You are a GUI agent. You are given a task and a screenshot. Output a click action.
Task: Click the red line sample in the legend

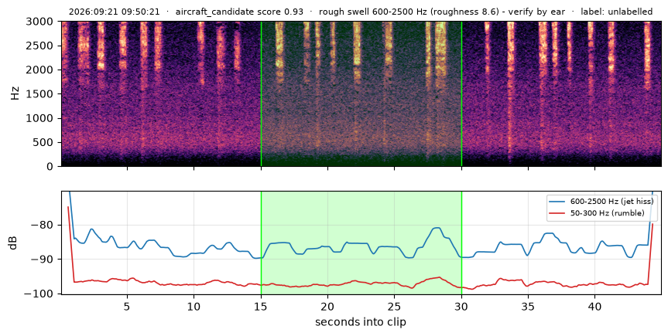click(558, 213)
